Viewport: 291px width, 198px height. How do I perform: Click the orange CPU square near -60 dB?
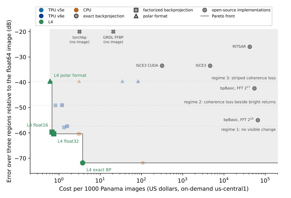[79, 134]
